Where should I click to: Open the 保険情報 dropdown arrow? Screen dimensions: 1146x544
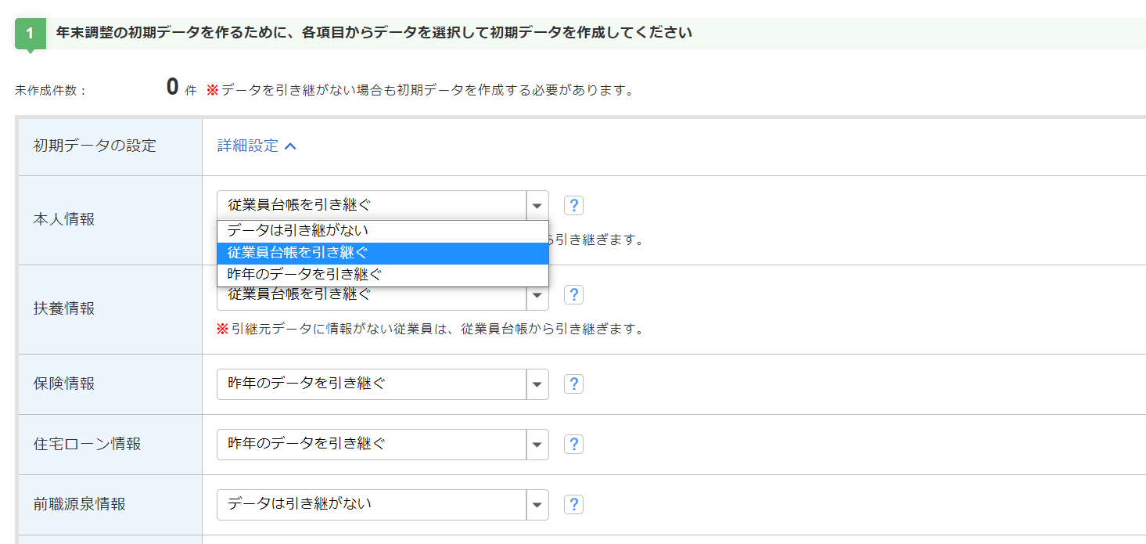tap(537, 384)
